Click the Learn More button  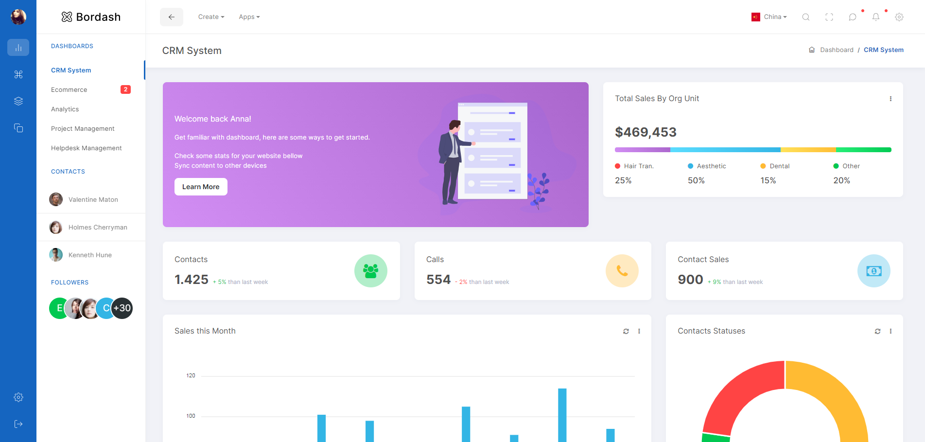point(201,187)
